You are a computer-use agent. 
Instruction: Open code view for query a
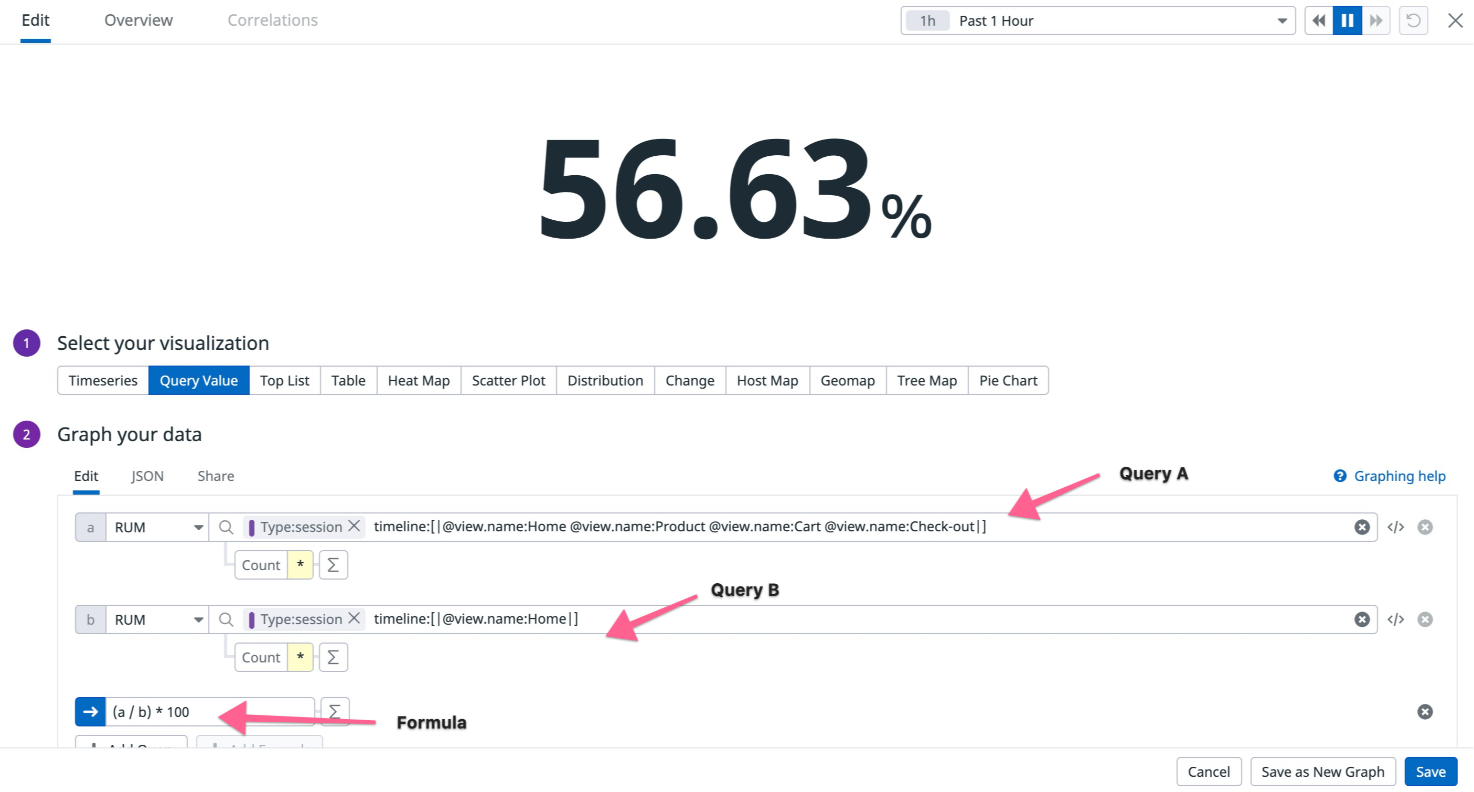pos(1395,527)
